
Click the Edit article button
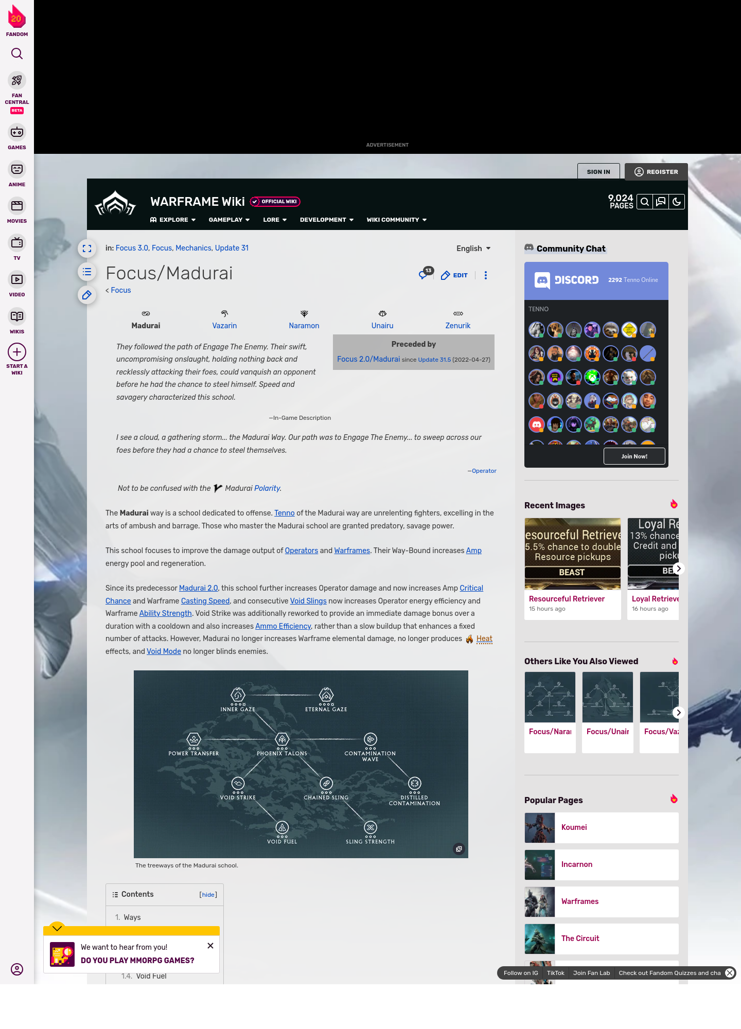click(x=454, y=275)
